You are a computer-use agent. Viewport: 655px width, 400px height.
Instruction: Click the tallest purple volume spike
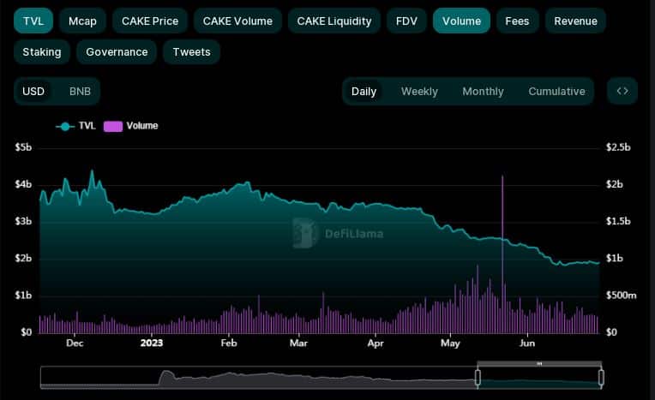click(502, 254)
